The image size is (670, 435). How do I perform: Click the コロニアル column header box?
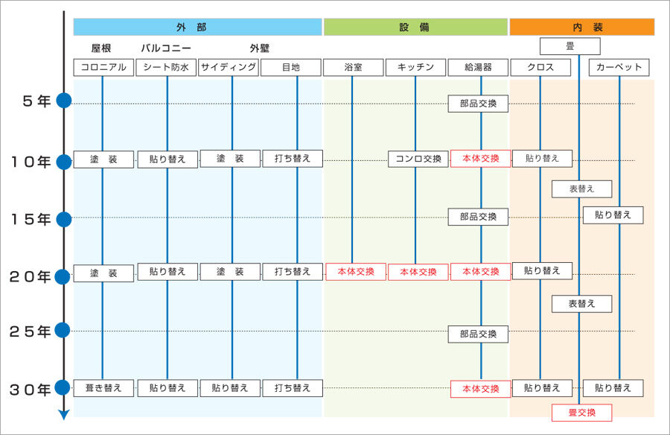[x=103, y=68]
